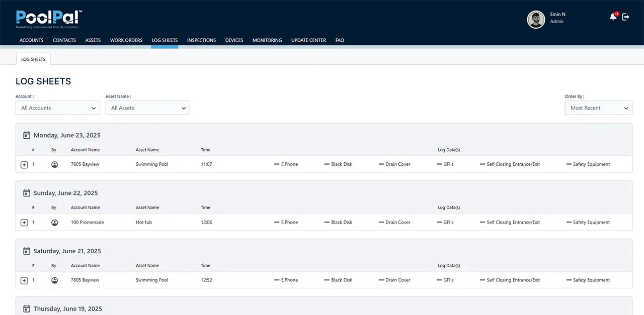The image size is (644, 315).
Task: Click user icon in 100 Promenade row
Action: coord(55,222)
